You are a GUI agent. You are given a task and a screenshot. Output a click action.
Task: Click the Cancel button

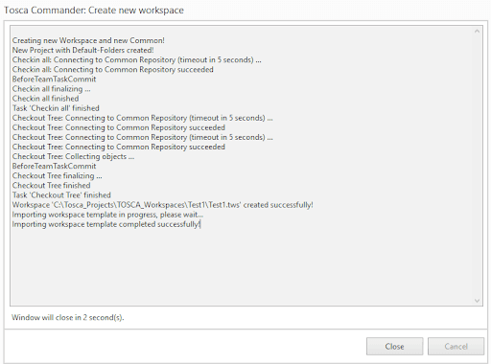click(x=456, y=347)
